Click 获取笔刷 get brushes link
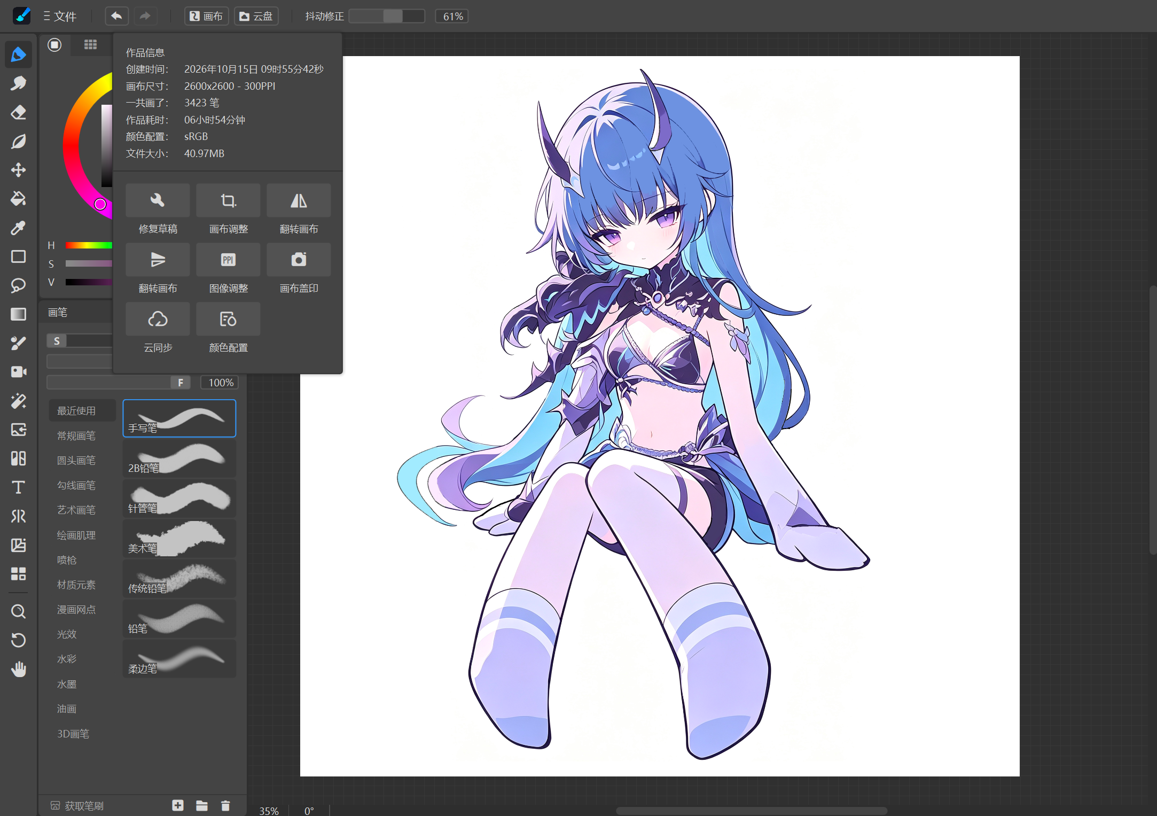1157x816 pixels. pyautogui.click(x=77, y=806)
